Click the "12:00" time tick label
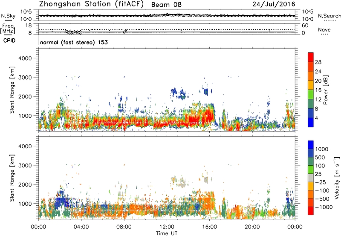 pyautogui.click(x=167, y=227)
